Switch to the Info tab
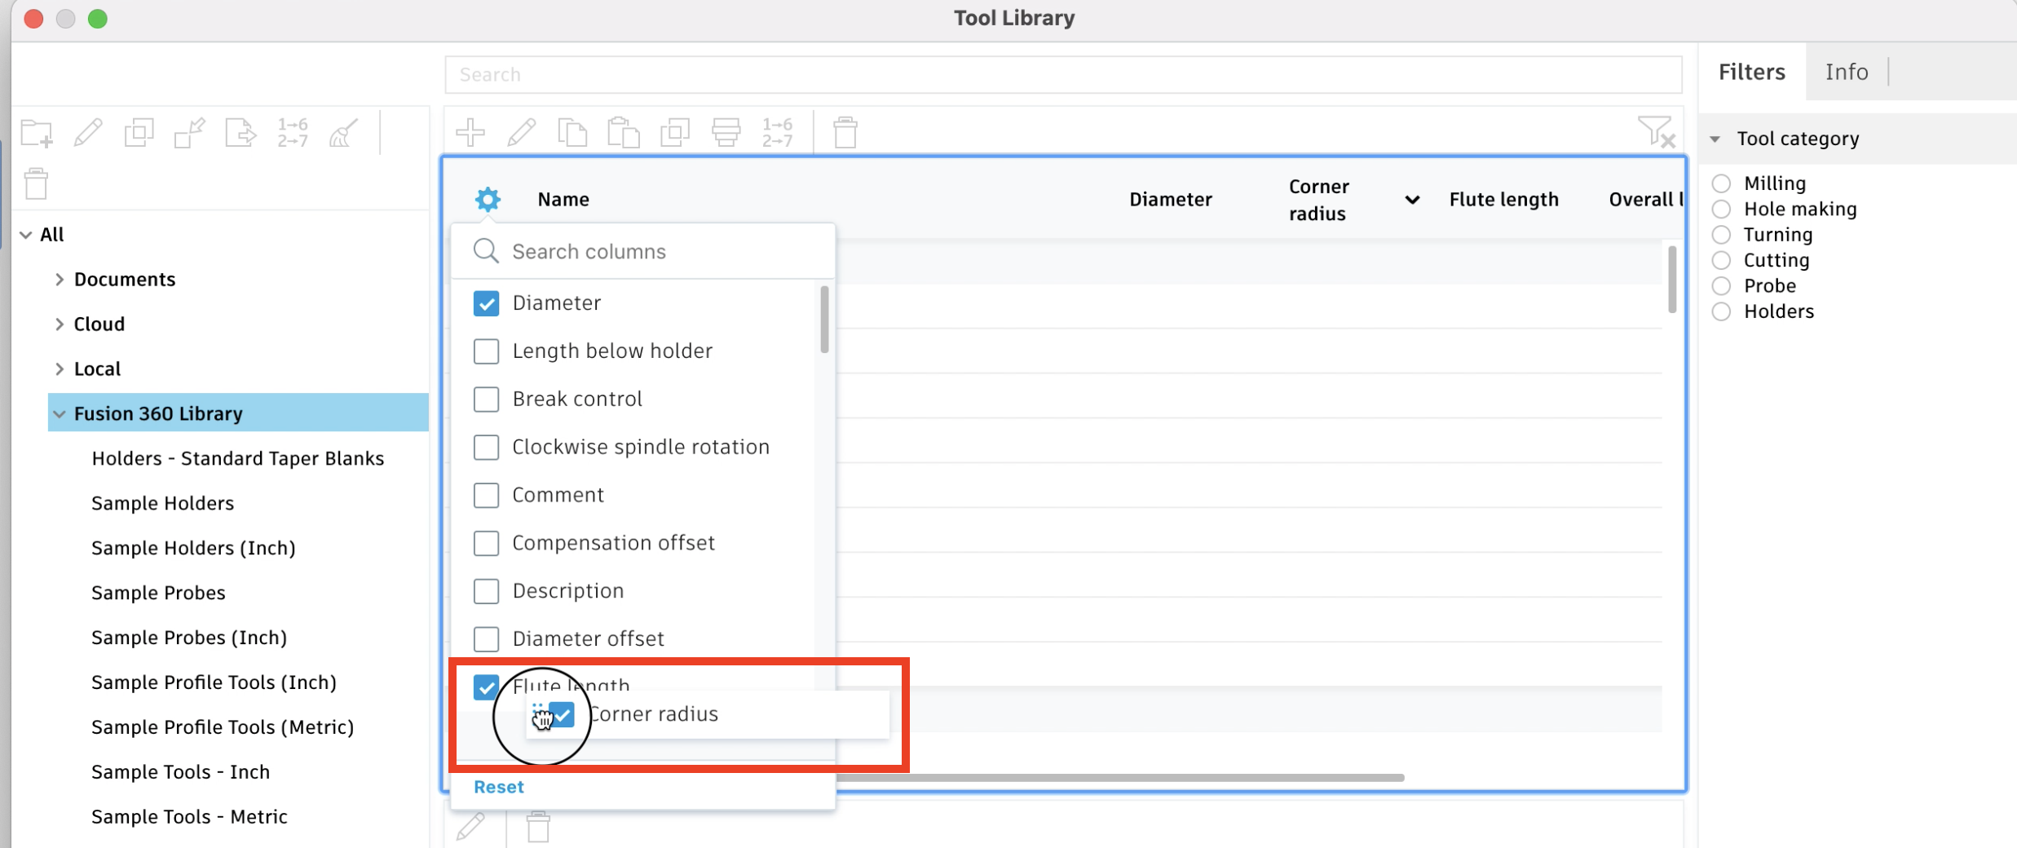The image size is (2017, 848). coord(1846,72)
